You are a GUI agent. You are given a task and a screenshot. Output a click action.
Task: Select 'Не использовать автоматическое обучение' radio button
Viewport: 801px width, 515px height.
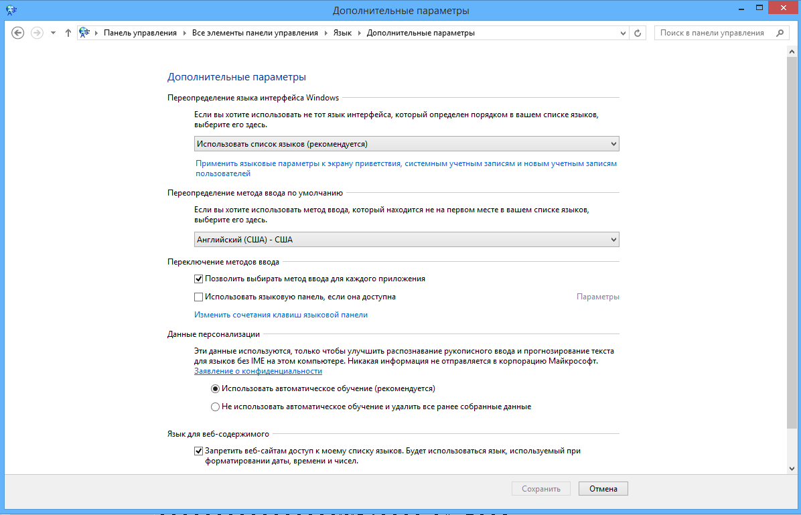pos(215,407)
